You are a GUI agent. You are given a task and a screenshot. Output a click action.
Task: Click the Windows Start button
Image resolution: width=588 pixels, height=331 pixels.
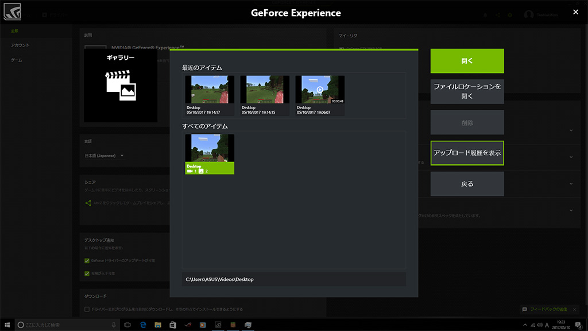coord(7,325)
